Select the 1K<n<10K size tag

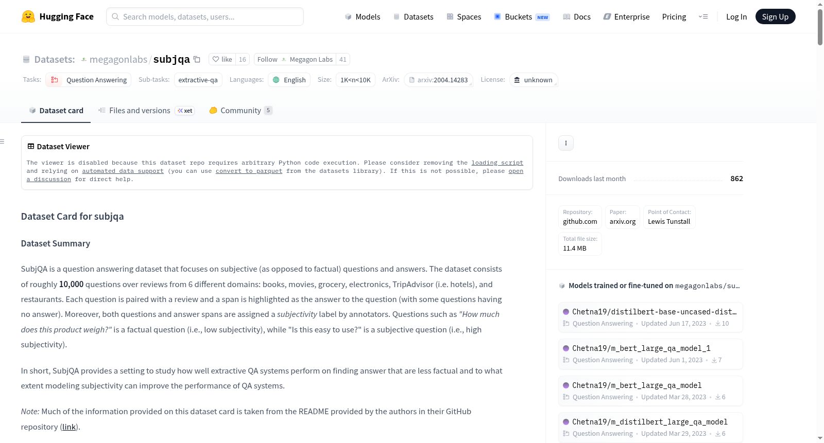355,80
